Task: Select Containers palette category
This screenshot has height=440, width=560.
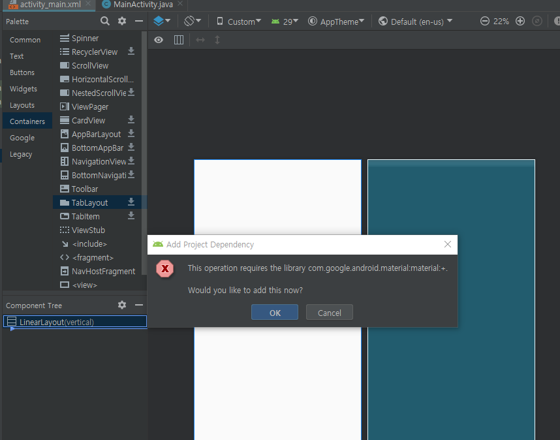Action: tap(27, 121)
